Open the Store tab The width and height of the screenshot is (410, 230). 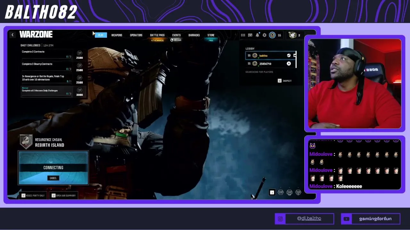coord(211,35)
